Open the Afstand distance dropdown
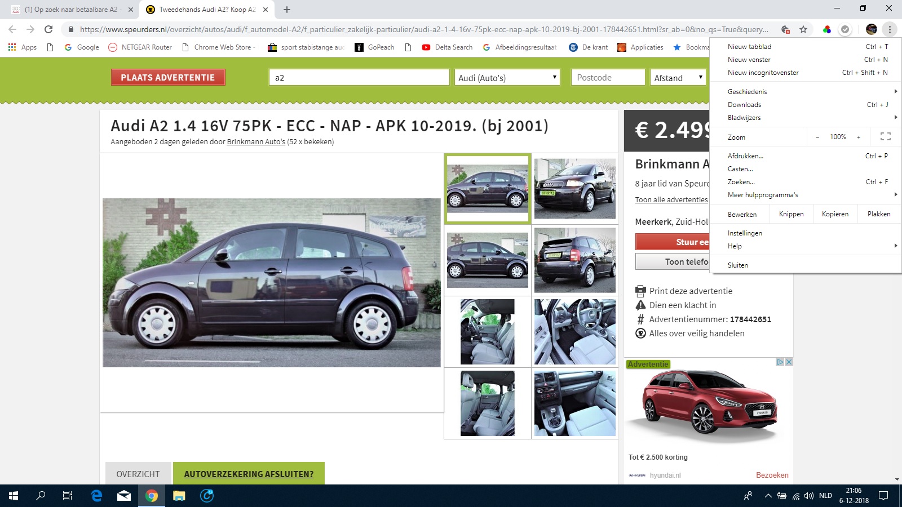Viewport: 902px width, 507px height. (678, 78)
